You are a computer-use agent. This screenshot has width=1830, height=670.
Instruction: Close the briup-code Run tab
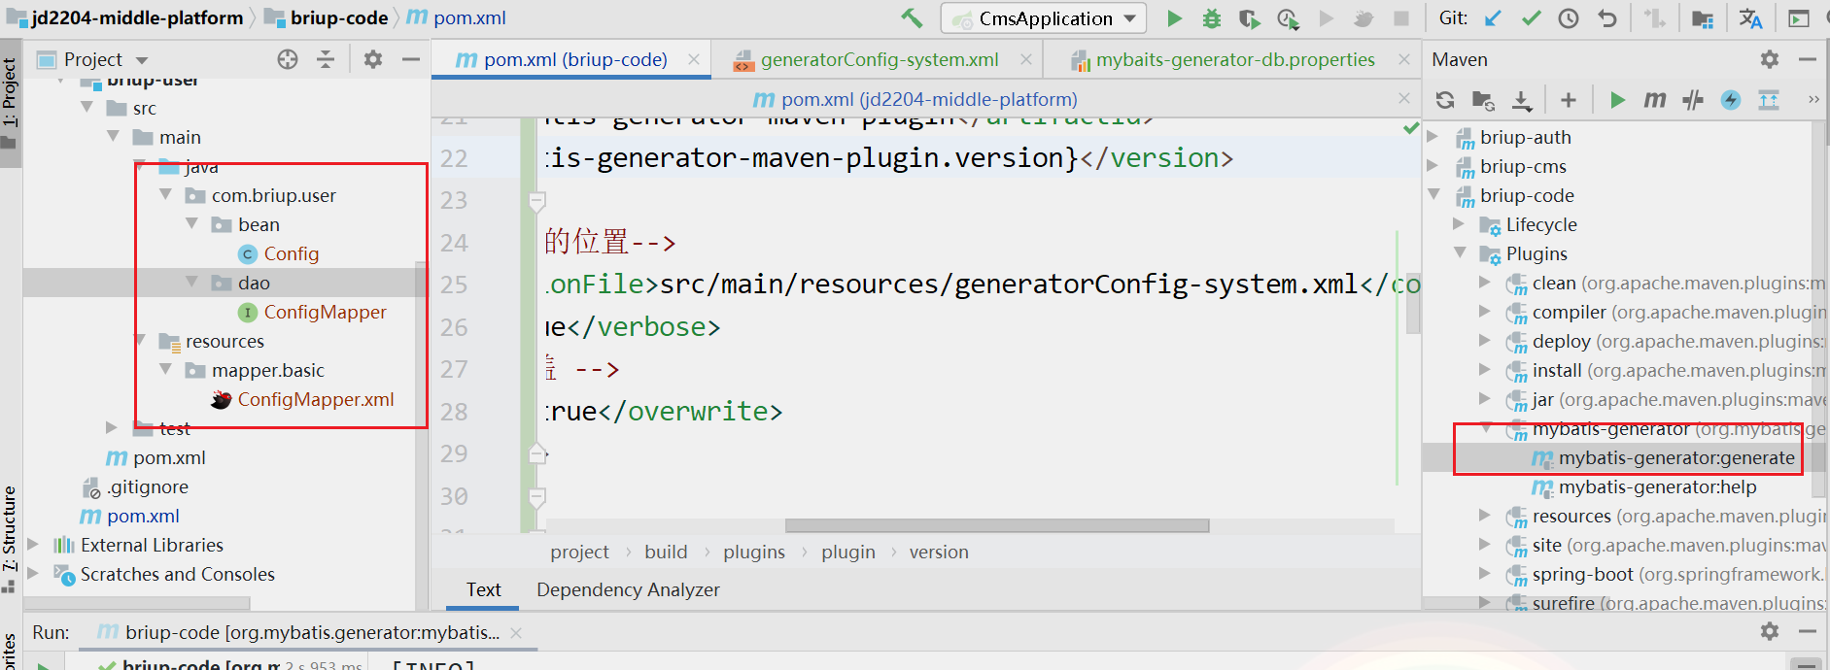click(x=516, y=632)
